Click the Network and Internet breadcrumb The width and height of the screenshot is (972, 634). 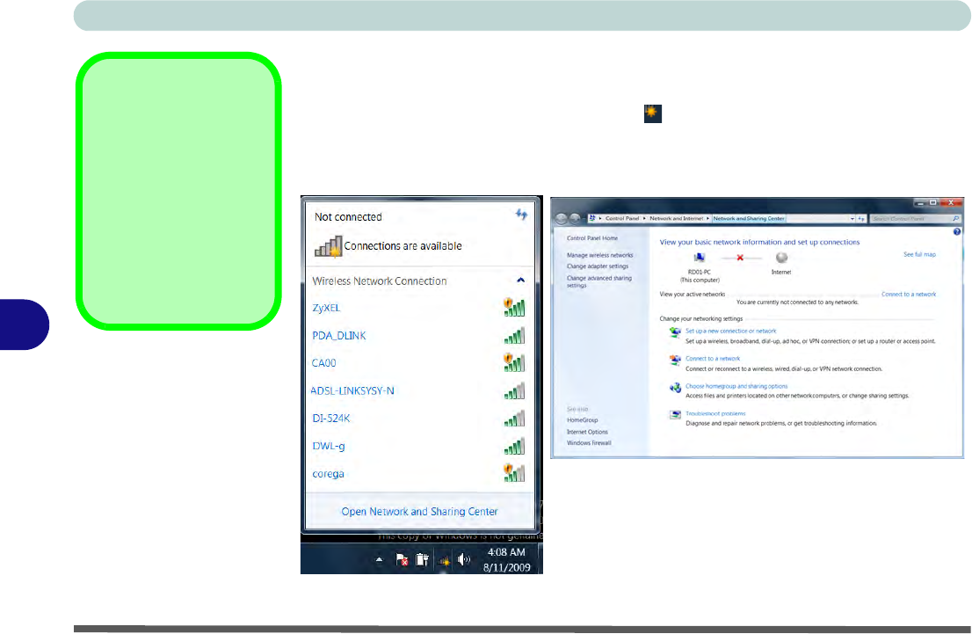[x=677, y=218]
